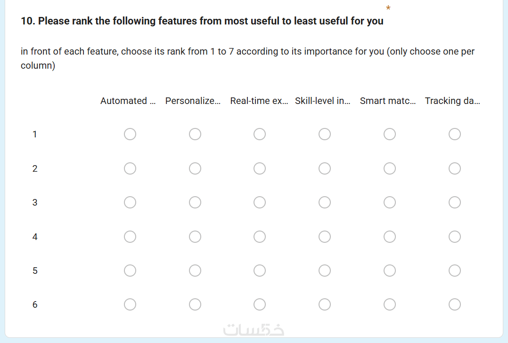Mark rank 3 for Personalize column
Screen dimensions: 508x343
point(195,202)
